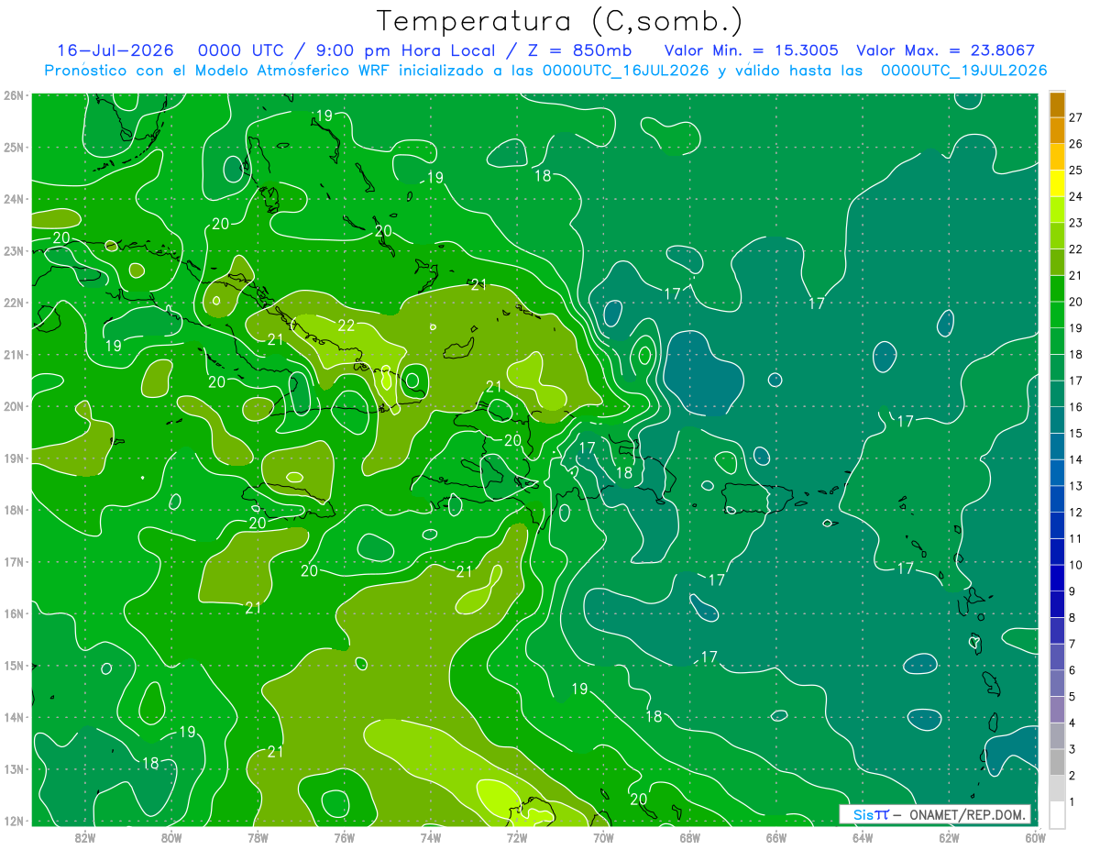1100x850 pixels.
Task: Click the '0000 UTC' time in the header
Action: point(242,50)
